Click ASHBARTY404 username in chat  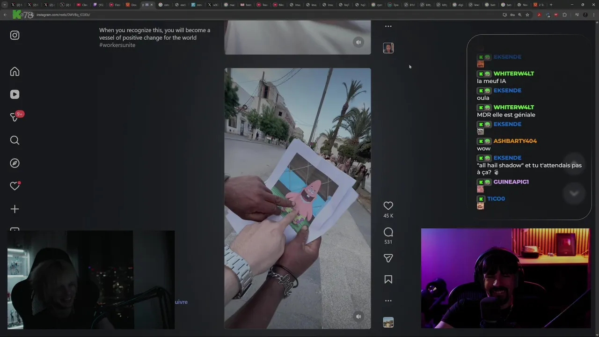click(x=515, y=141)
